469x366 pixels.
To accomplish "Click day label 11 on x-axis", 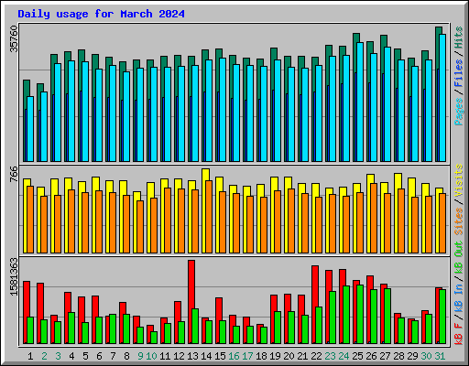I will 165,356.
